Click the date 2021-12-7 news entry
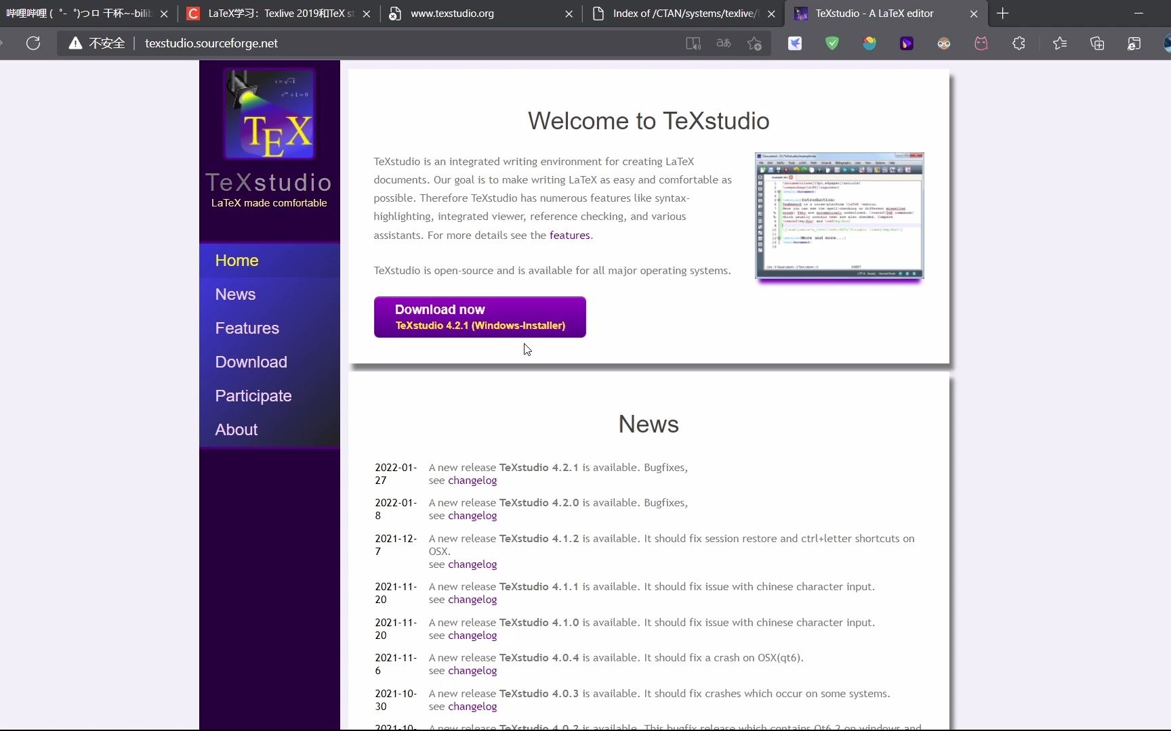Screen dimensions: 1171x731 pyautogui.click(x=396, y=545)
